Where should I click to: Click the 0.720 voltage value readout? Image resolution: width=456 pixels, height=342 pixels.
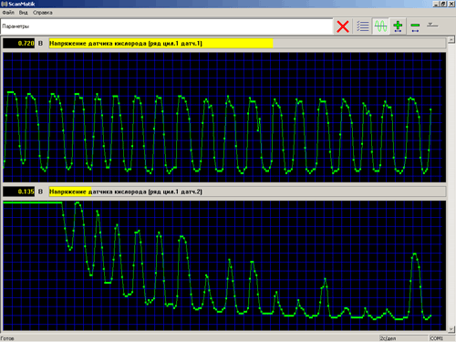click(19, 43)
